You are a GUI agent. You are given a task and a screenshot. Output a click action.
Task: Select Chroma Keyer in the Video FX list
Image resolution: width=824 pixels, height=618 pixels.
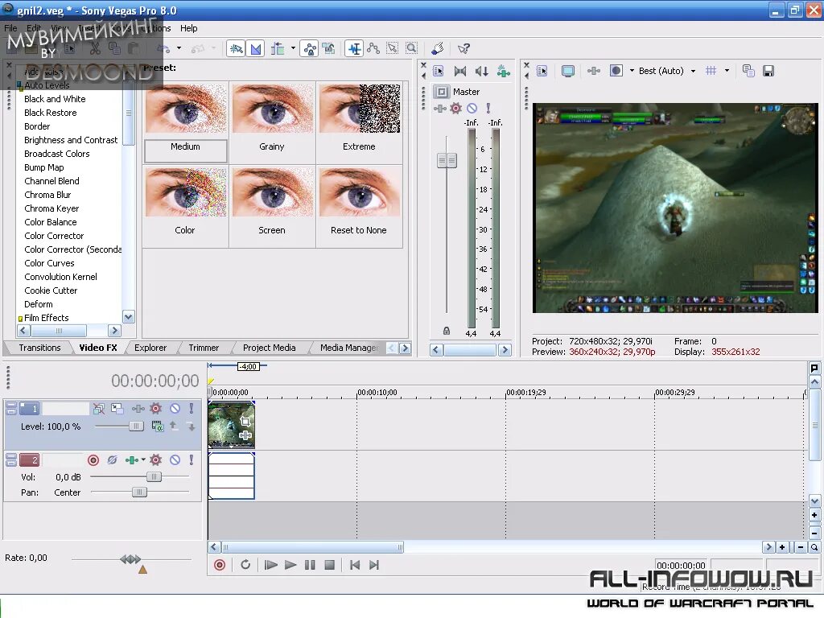51,208
